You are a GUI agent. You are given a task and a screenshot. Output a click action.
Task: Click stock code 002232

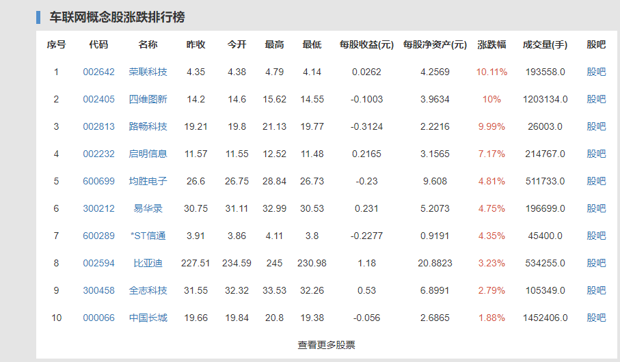(98, 154)
